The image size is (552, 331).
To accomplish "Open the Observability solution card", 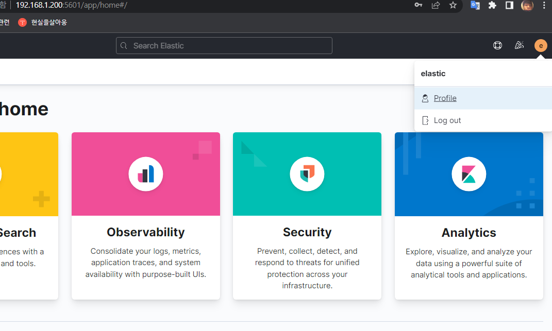I will (146, 216).
